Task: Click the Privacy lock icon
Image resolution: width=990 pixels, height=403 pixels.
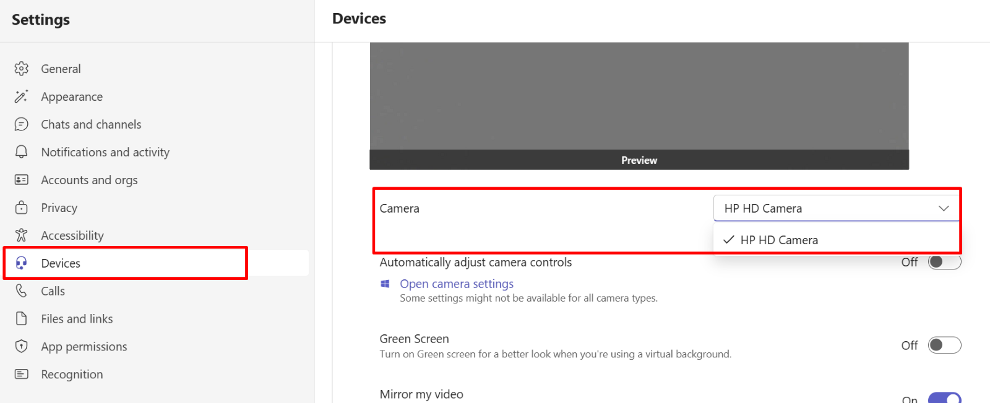Action: [22, 208]
